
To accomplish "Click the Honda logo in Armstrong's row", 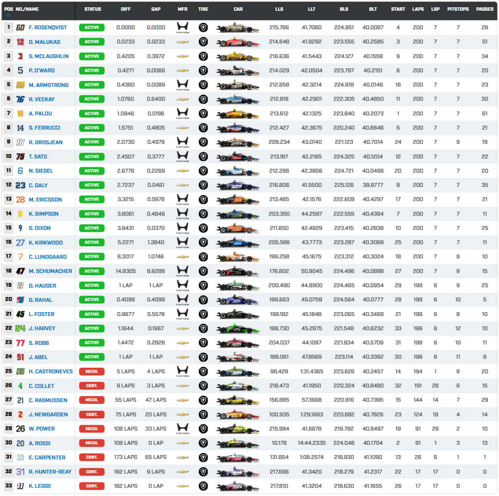I will point(183,85).
